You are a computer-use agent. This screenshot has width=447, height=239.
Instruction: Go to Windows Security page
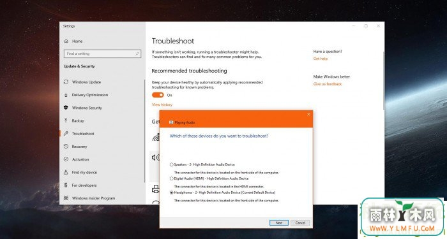point(87,108)
